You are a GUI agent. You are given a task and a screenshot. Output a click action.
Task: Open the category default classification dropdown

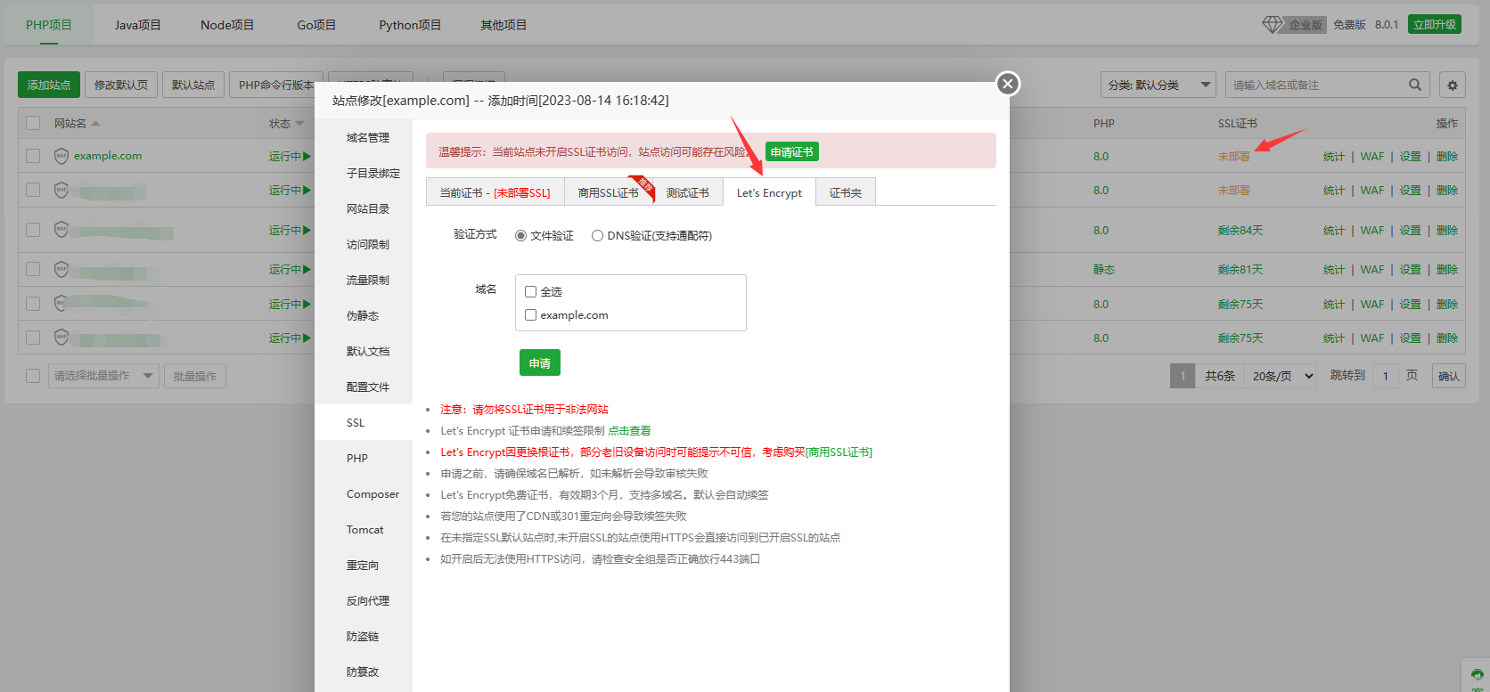coord(1158,85)
